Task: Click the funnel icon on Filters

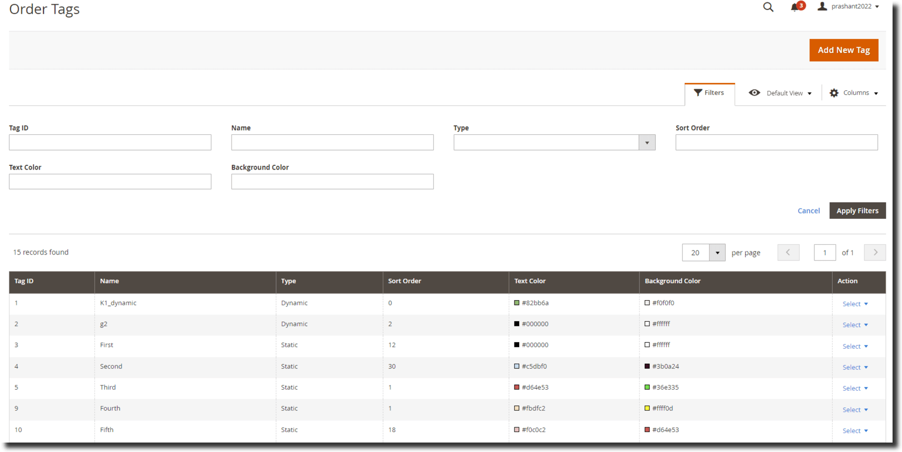Action: pos(698,93)
